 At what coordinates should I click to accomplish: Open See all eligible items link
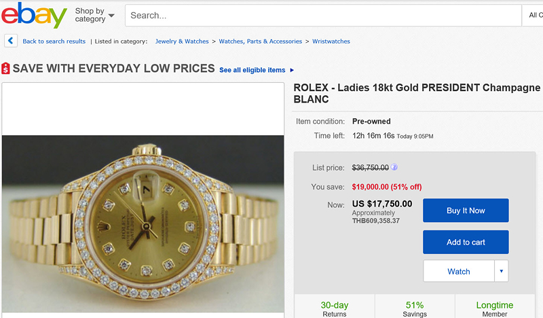[x=252, y=70]
